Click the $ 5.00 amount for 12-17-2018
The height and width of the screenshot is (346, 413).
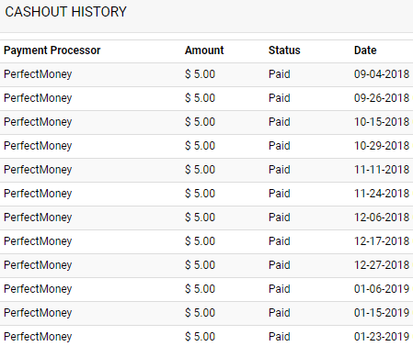coord(200,241)
